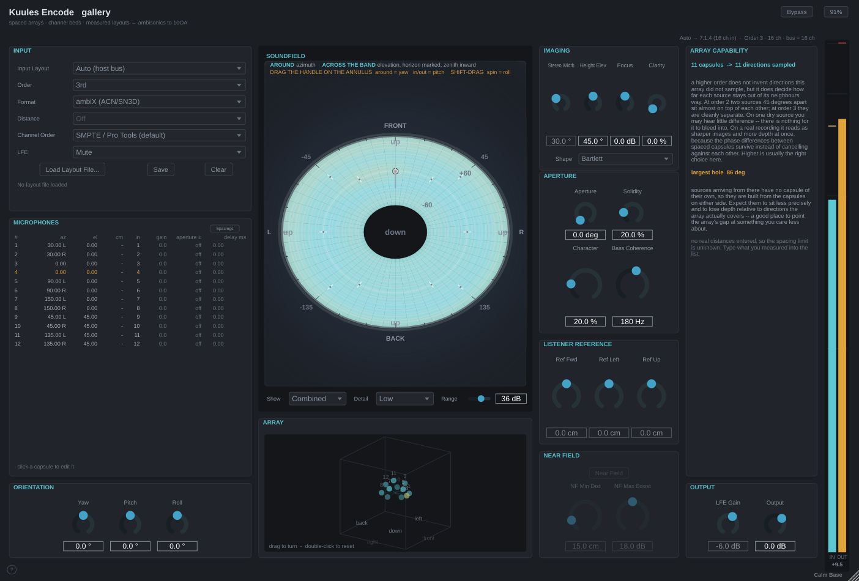Open the Input Layout dropdown
Image resolution: width=859 pixels, height=581 pixels.
(159, 68)
